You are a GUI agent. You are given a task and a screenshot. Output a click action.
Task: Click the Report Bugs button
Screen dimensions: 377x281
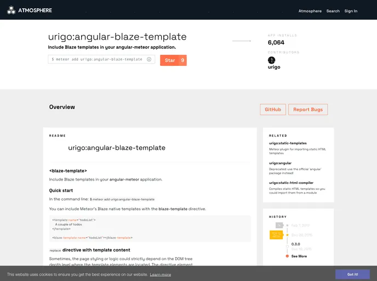click(x=308, y=110)
